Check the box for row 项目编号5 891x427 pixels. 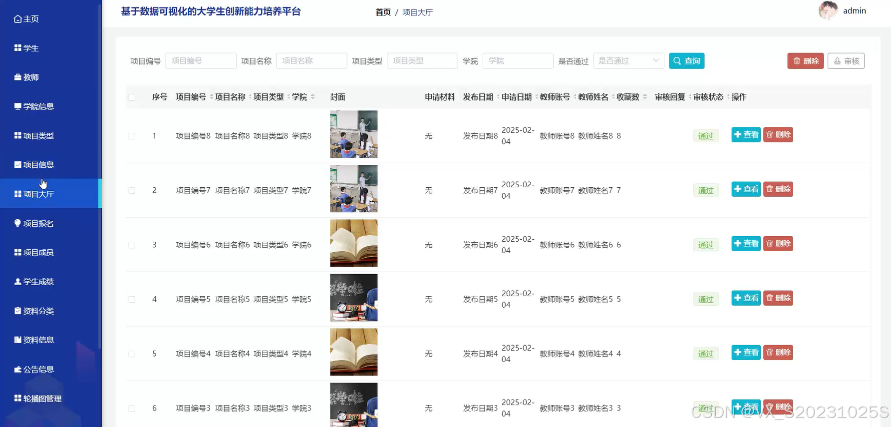pyautogui.click(x=132, y=299)
